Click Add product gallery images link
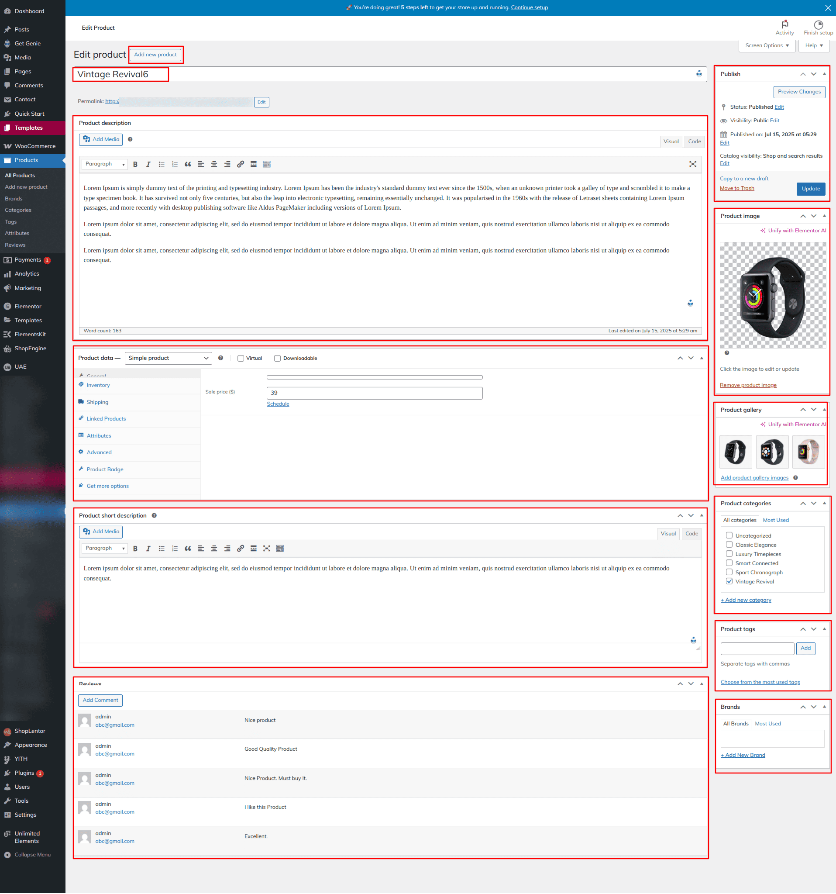The width and height of the screenshot is (836, 894). [x=754, y=478]
